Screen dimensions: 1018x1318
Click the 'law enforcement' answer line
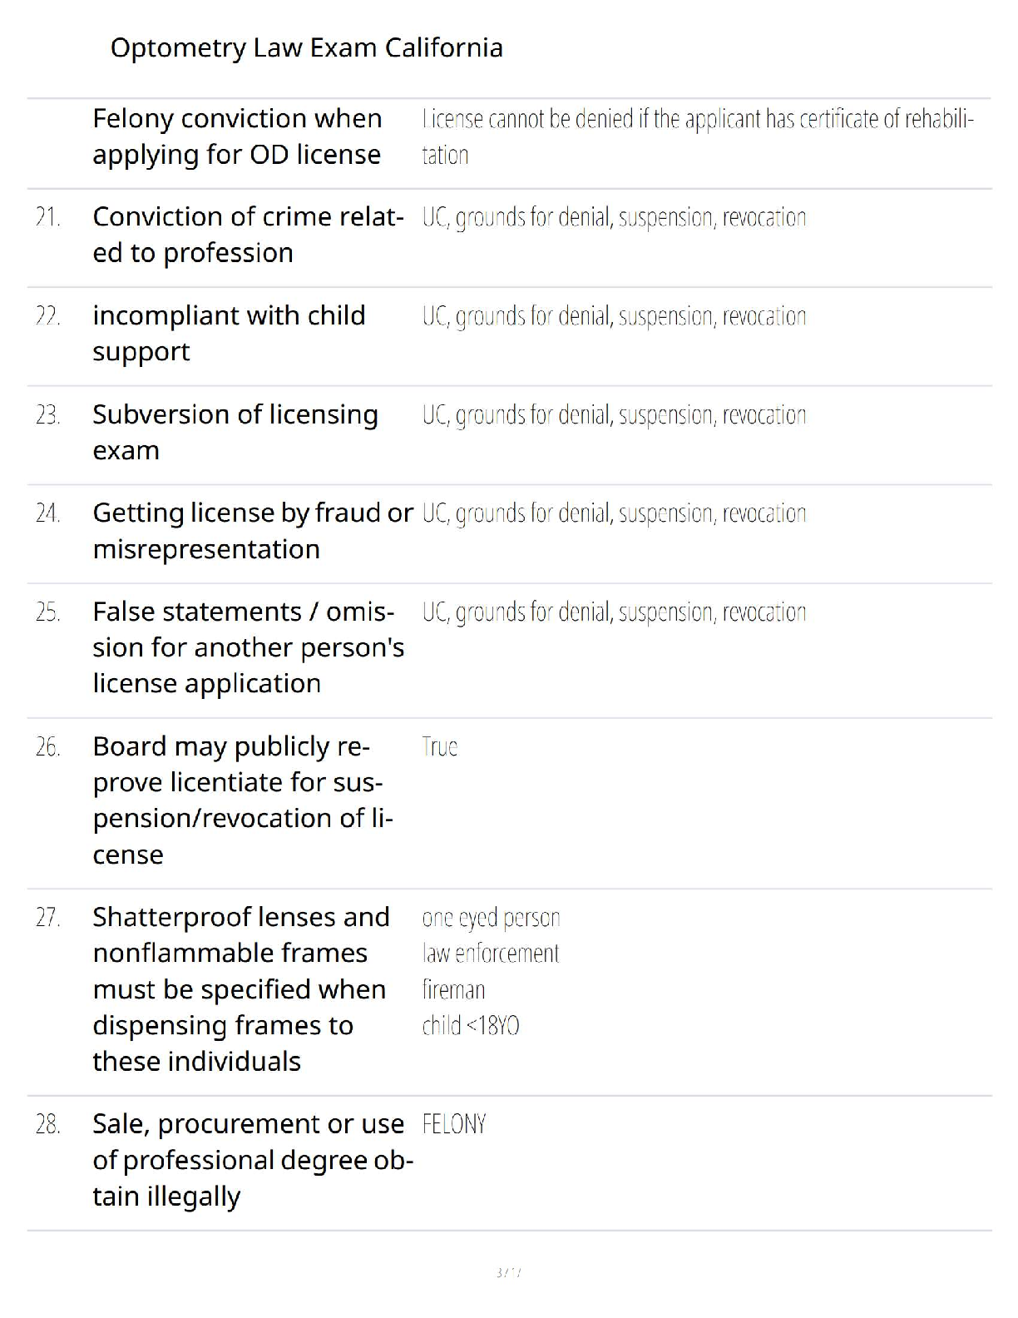(x=490, y=954)
